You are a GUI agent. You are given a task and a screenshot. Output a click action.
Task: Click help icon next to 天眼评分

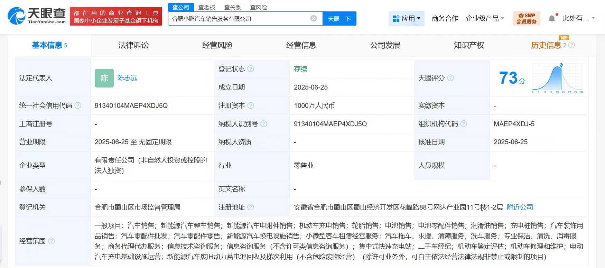tap(450, 78)
